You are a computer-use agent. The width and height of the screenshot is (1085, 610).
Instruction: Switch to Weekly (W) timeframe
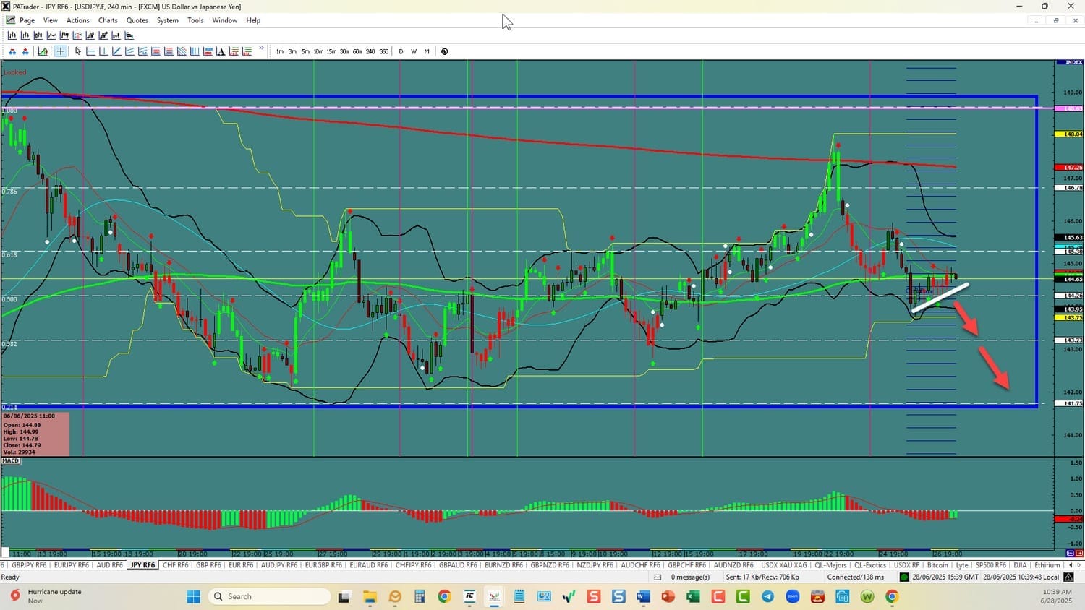click(414, 51)
